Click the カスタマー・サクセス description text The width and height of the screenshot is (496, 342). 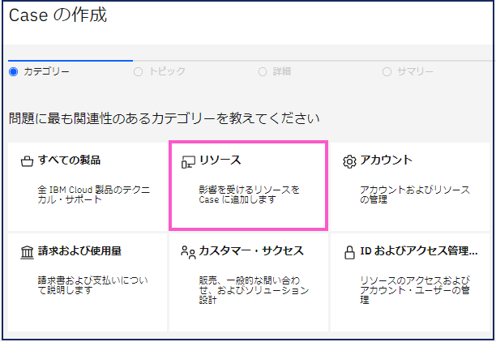point(253,289)
